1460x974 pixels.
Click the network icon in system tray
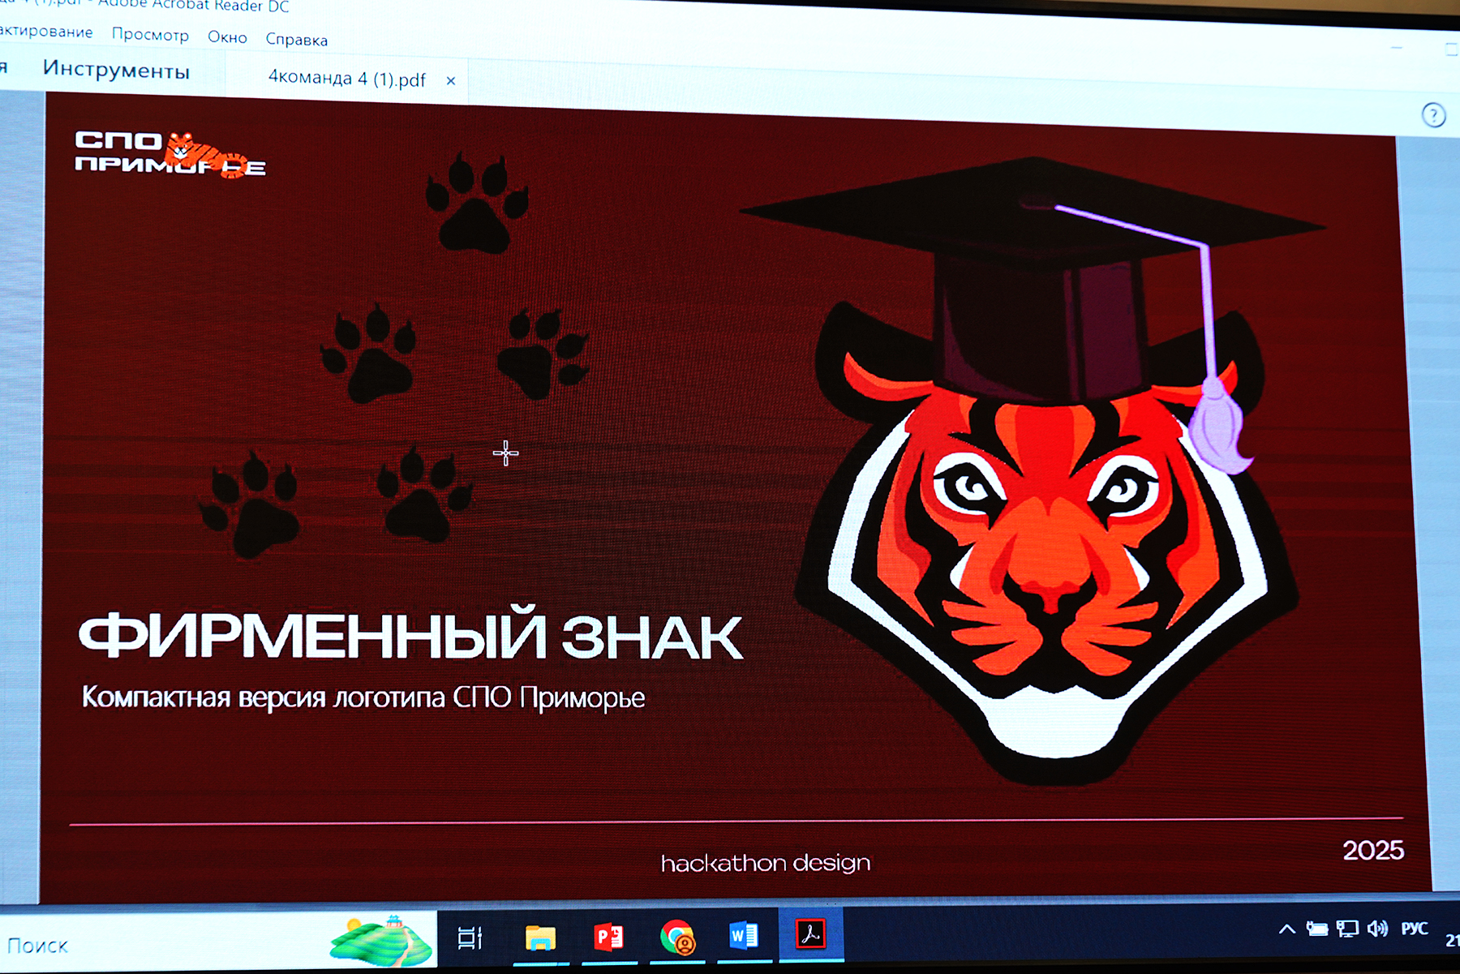(x=1347, y=929)
